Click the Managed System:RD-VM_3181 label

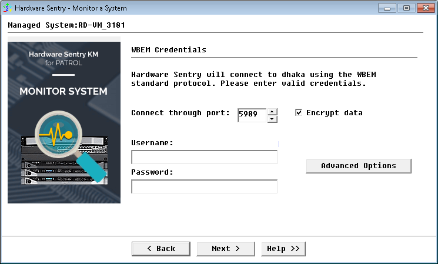tap(66, 25)
